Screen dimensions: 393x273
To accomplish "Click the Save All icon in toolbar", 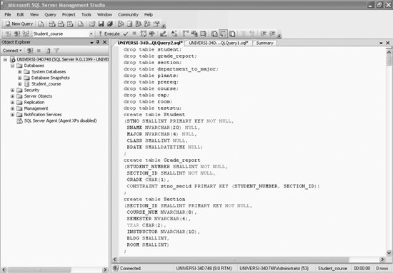I will coord(110,24).
